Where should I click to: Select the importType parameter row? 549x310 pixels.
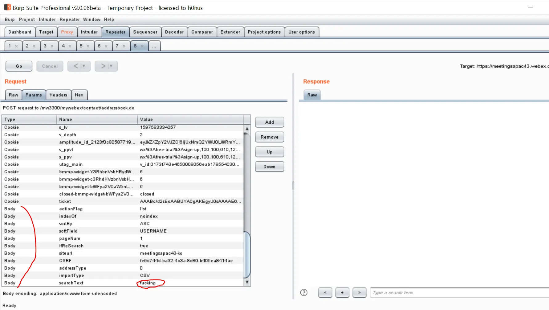click(x=123, y=275)
